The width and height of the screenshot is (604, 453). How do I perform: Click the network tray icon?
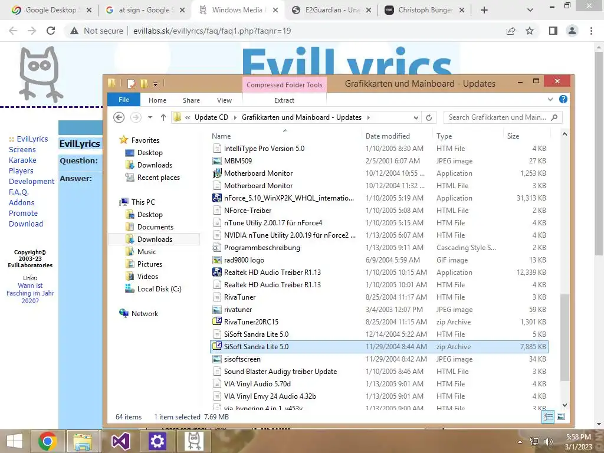click(x=534, y=441)
